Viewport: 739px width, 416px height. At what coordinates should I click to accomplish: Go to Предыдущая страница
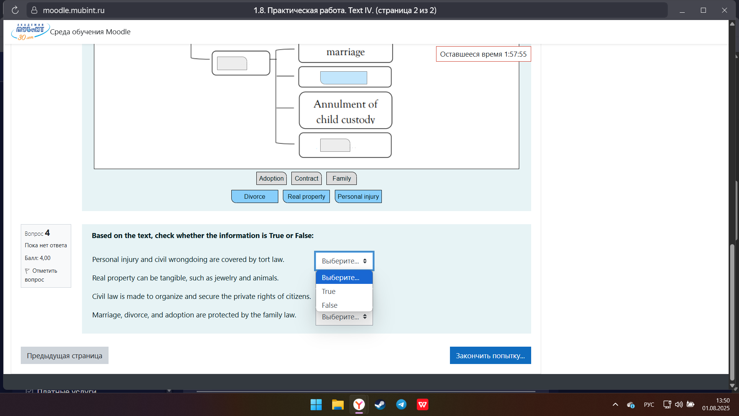click(64, 356)
